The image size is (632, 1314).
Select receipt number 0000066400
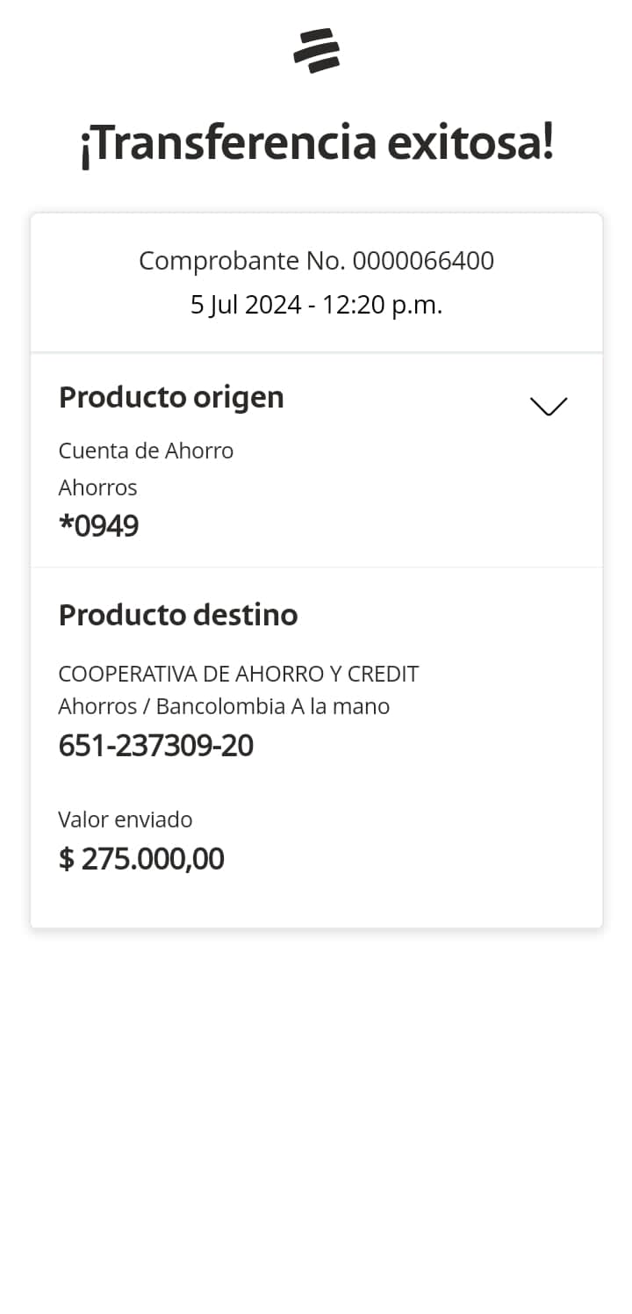click(x=423, y=261)
